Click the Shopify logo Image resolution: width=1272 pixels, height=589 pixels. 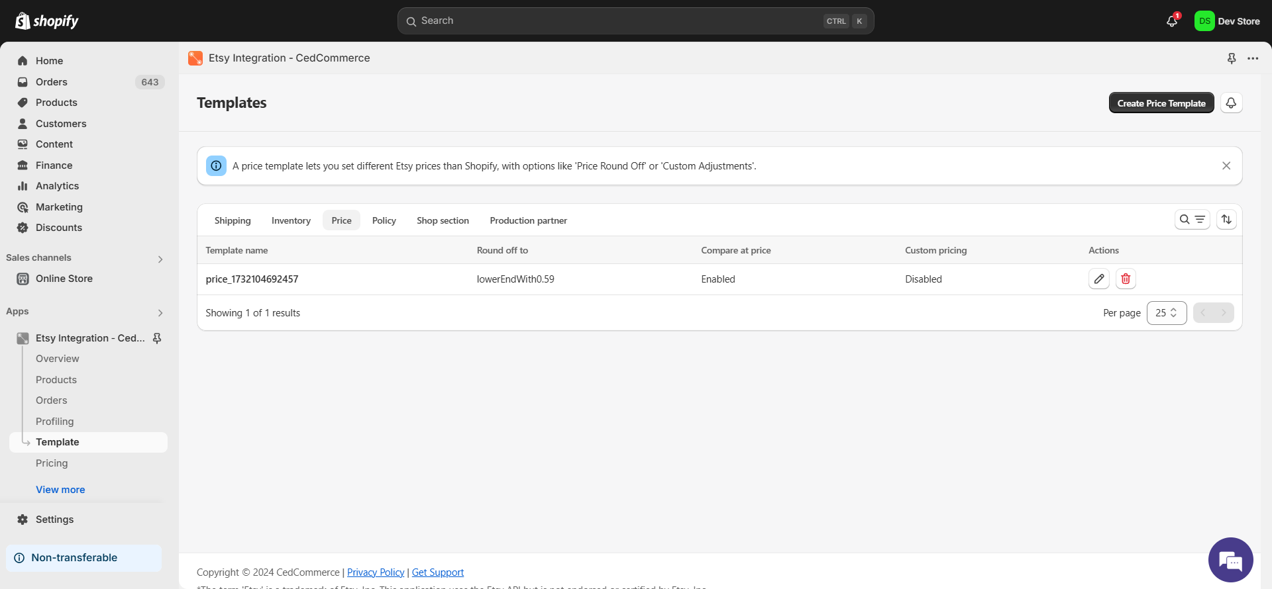click(x=46, y=21)
